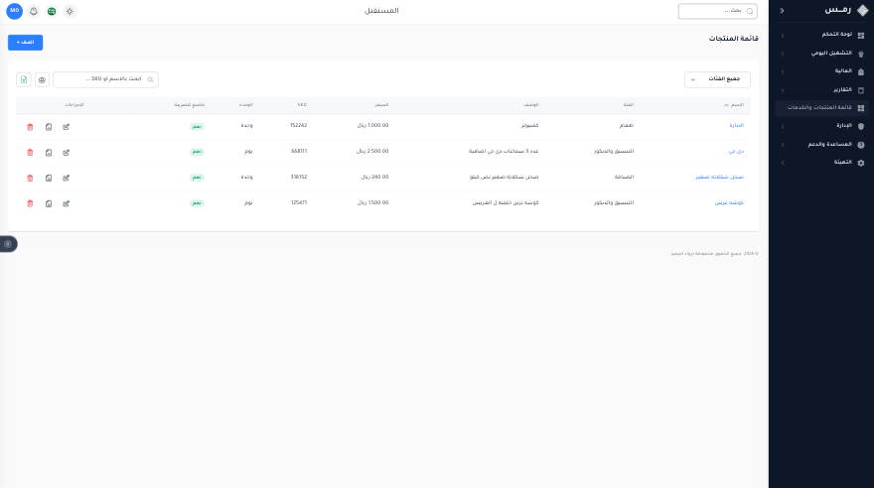Duplicate the product with SKU 318152
This screenshot has height=488, width=874.
pyautogui.click(x=49, y=179)
